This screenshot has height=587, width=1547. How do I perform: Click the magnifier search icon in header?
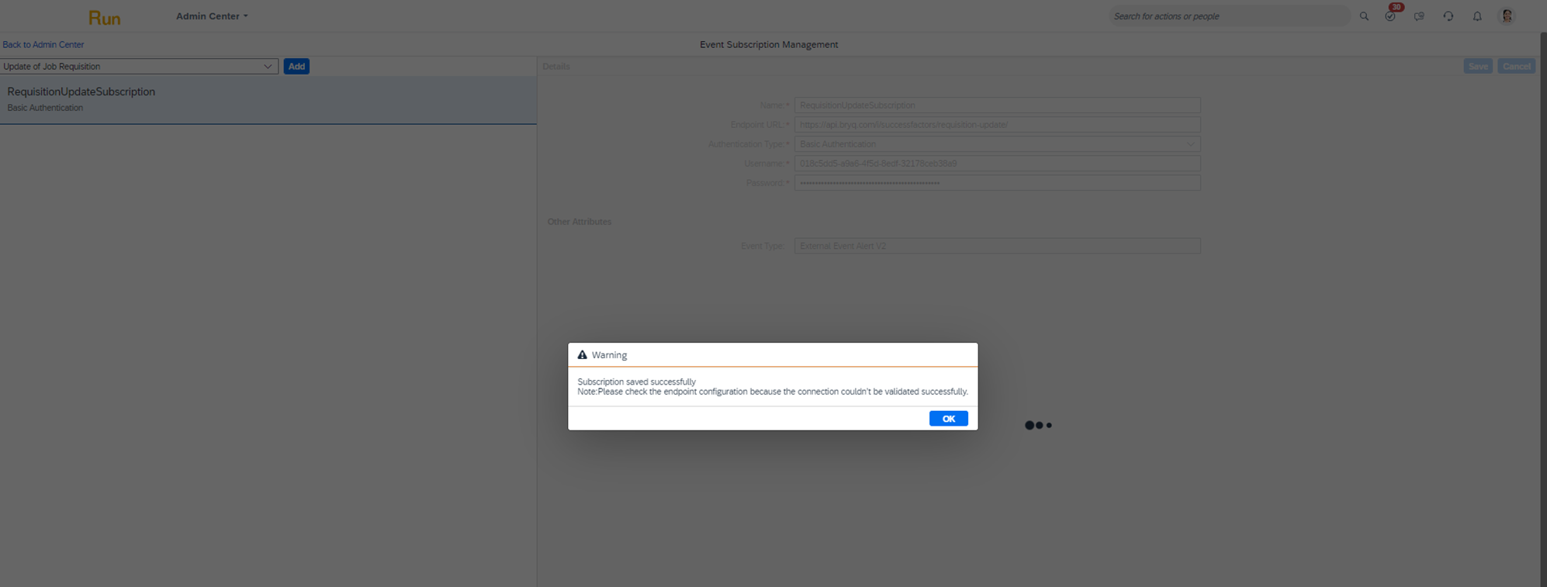(1364, 16)
